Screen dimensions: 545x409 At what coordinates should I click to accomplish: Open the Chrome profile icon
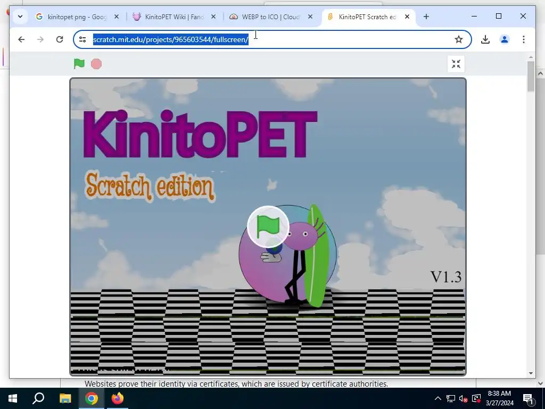505,39
